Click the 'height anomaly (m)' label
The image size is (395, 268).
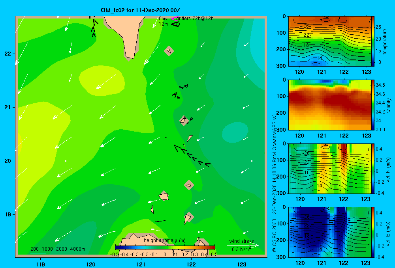[165, 240]
